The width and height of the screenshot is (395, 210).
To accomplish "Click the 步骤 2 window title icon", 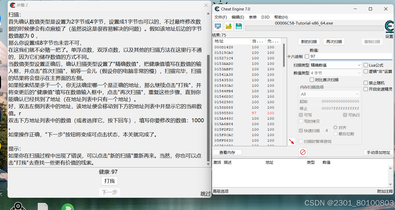I will 12,5.
